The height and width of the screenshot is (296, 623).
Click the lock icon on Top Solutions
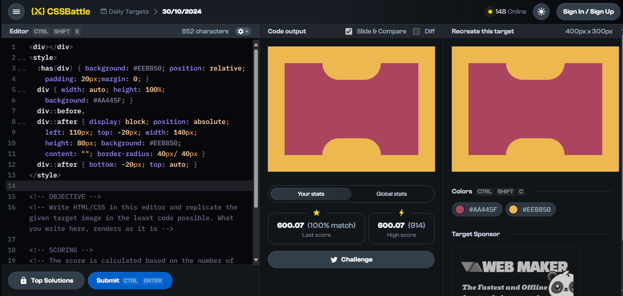(23, 280)
